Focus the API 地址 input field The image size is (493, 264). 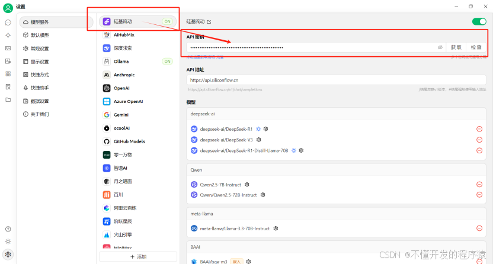click(336, 80)
